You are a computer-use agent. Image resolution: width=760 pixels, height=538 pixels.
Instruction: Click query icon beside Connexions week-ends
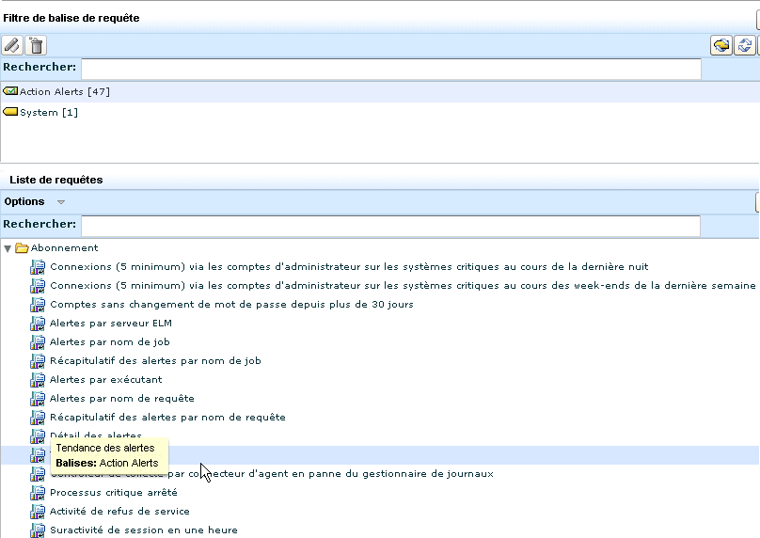coord(38,286)
